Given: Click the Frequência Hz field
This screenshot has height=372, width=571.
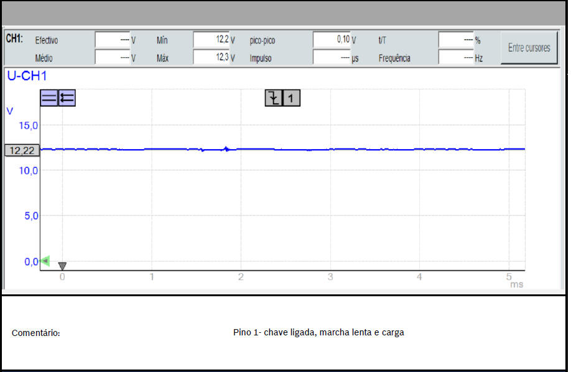Looking at the screenshot, I should pos(455,58).
